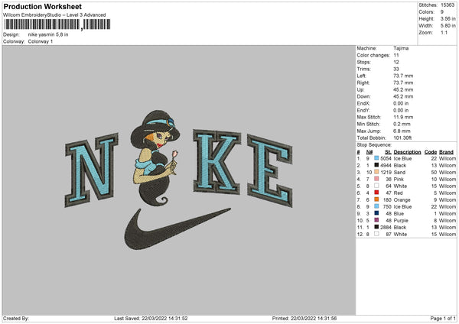The image size is (459, 324).
Task: Click the Height value 3.56 in
Action: click(448, 18)
